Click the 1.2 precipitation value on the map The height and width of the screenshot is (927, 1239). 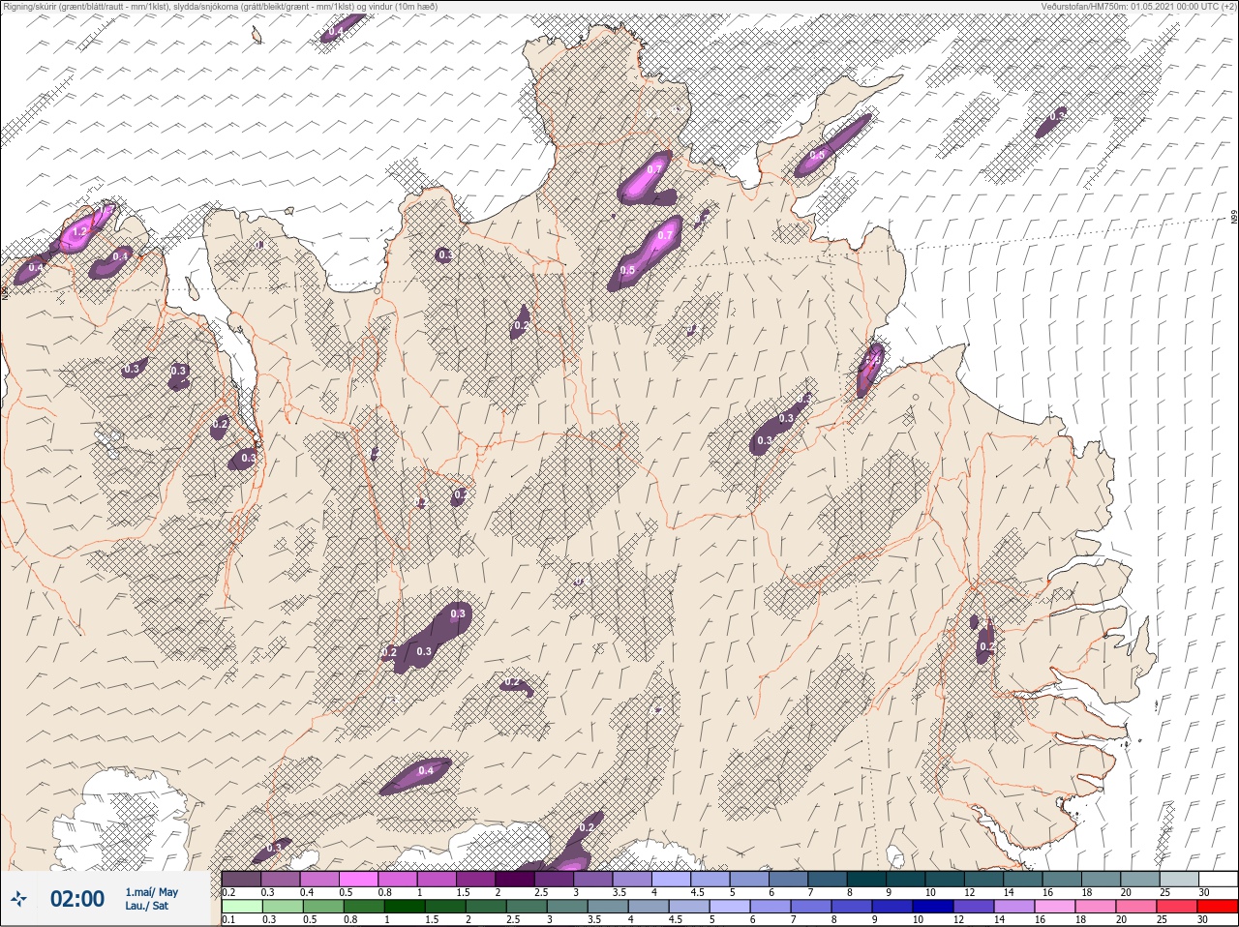(x=80, y=232)
